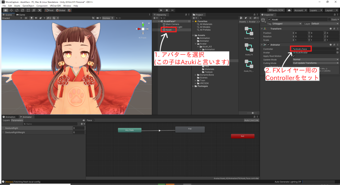Open Transform component help icon
The image size is (340, 185).
pyautogui.click(x=331, y=29)
